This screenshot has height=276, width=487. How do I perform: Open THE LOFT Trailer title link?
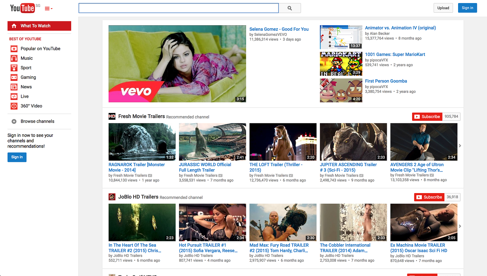(276, 167)
